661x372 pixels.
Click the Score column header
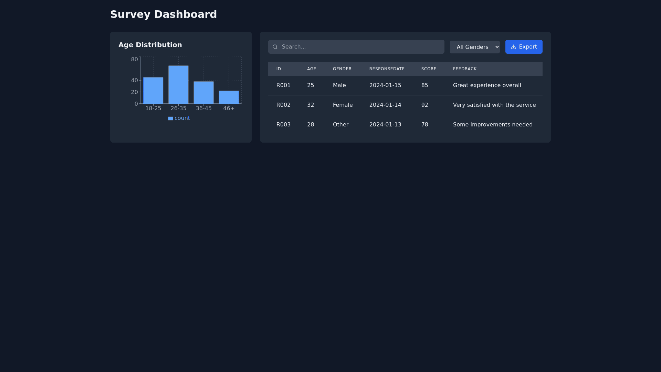coord(429,69)
